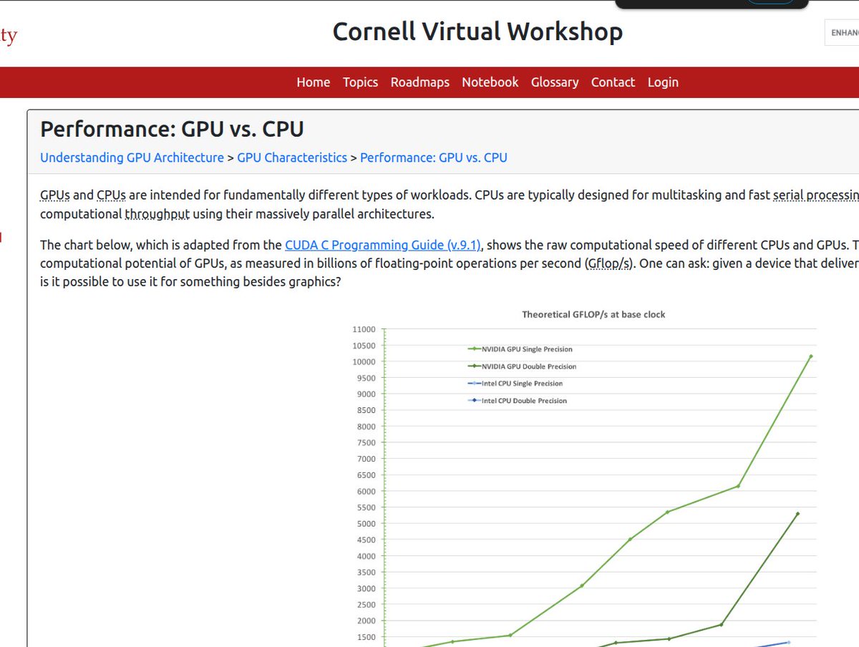This screenshot has width=859, height=647.
Task: Open the CUDA C Programming Guide (v.9.1) link
Action: [x=384, y=245]
